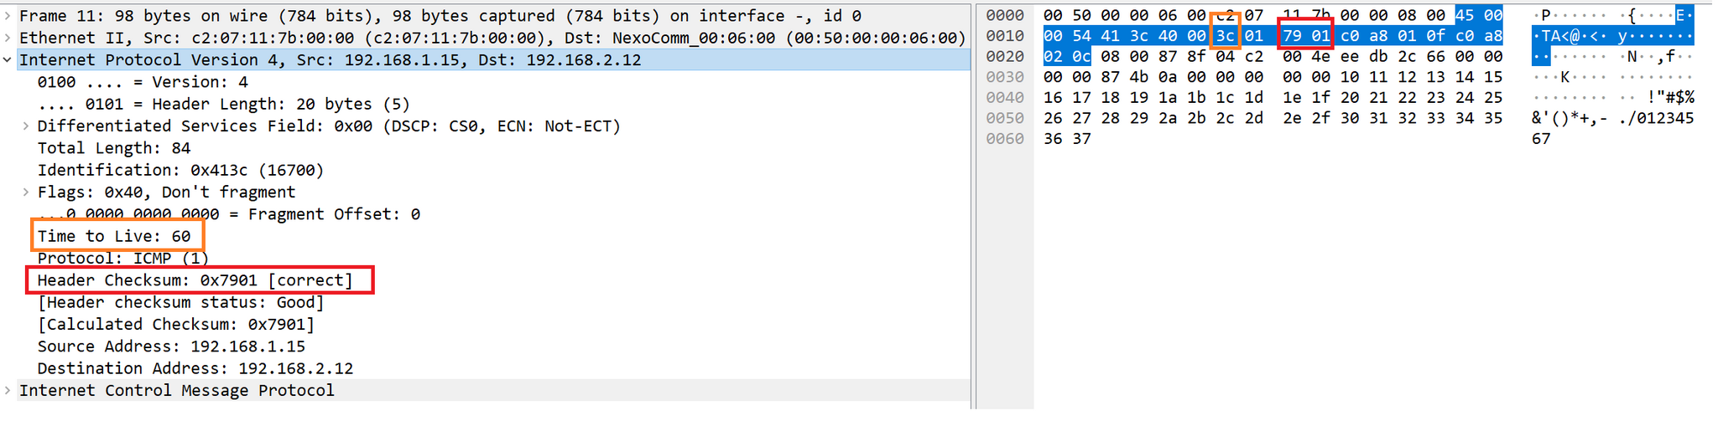Select the Time to Live: 60 field
The width and height of the screenshot is (1718, 426).
[x=114, y=236]
